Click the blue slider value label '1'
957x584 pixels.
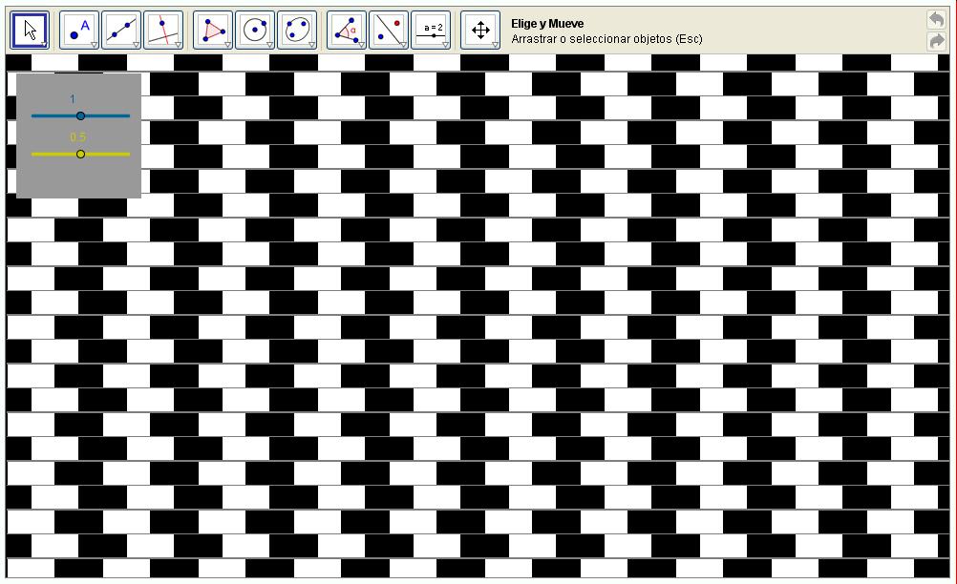click(73, 99)
